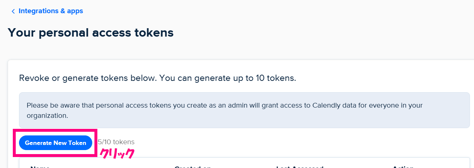
Task: Click the word 'apps' in the breadcrumb link
Action: pyautogui.click(x=75, y=11)
